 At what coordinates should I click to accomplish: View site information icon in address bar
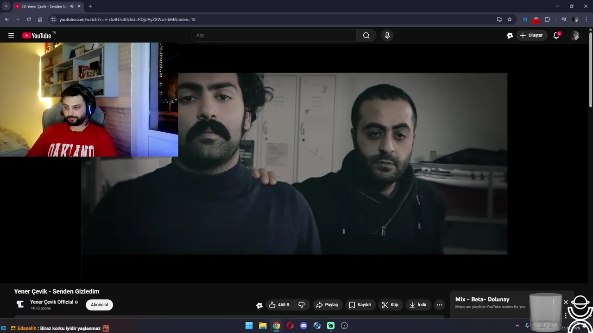[x=53, y=19]
